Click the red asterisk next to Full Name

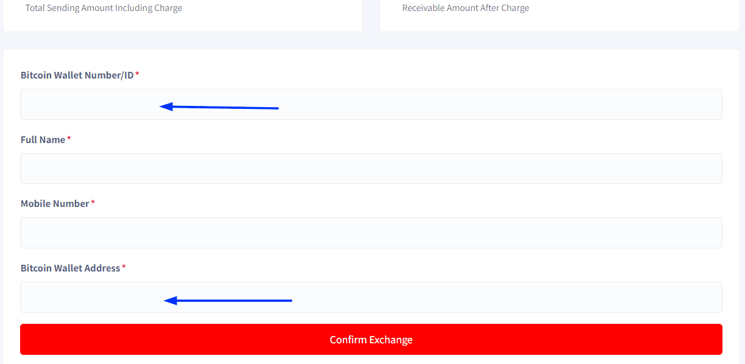pyautogui.click(x=69, y=138)
